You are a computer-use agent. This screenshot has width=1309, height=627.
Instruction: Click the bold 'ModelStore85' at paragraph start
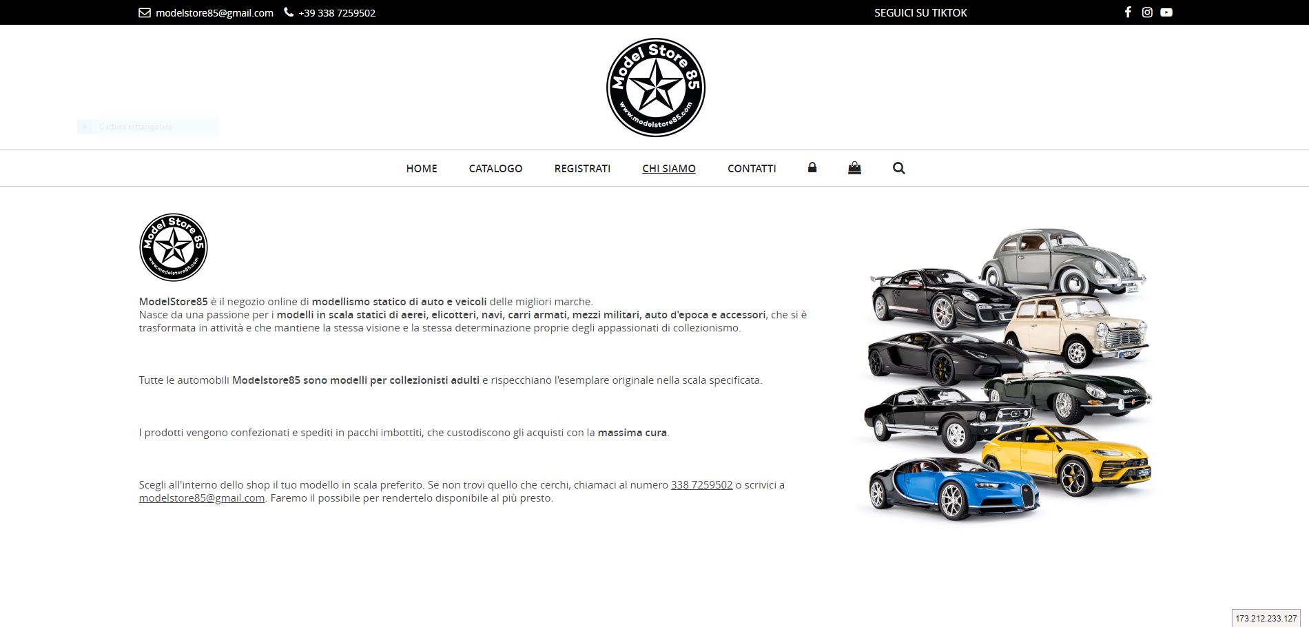[x=174, y=301]
